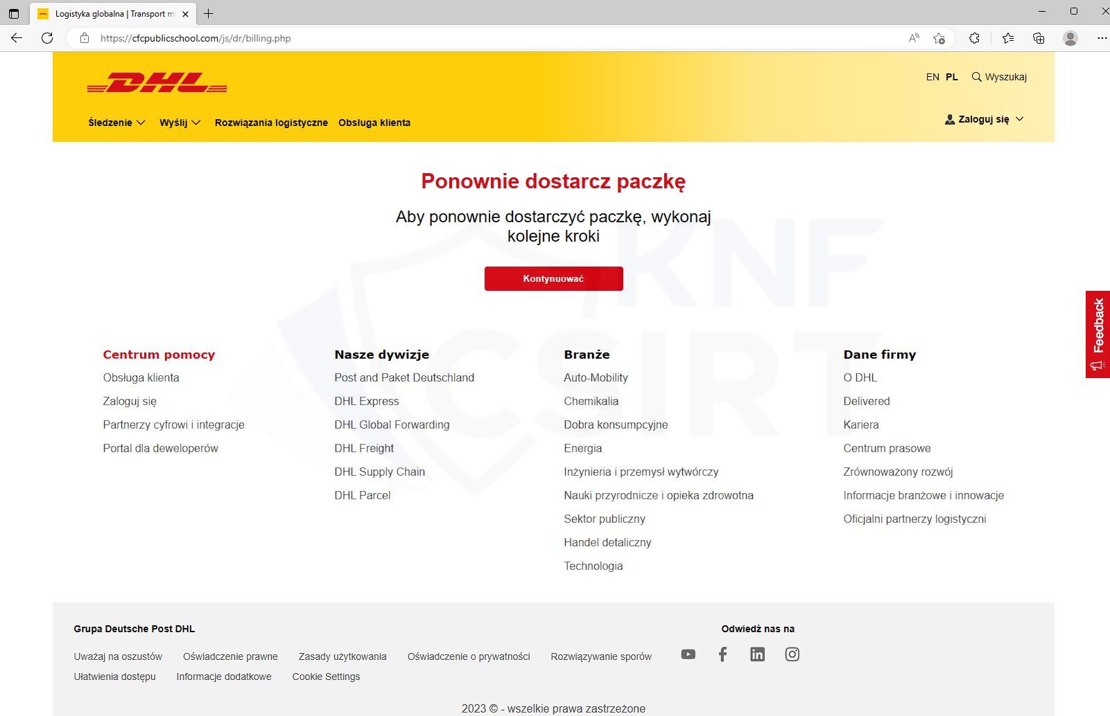Open Rozwiązania logistyczne menu item
The image size is (1110, 716).
tap(271, 123)
